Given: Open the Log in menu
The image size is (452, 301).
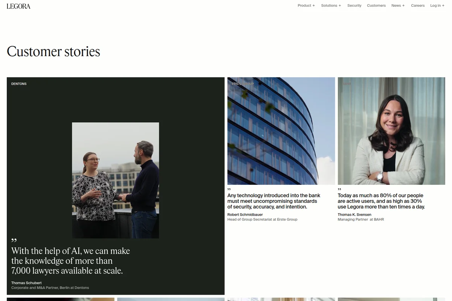Looking at the screenshot, I should tap(437, 5).
